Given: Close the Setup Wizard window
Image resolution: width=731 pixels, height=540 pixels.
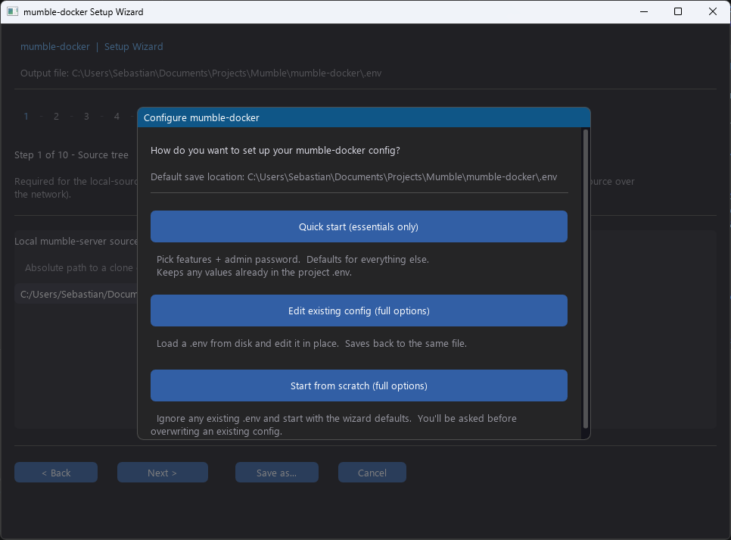Looking at the screenshot, I should pyautogui.click(x=712, y=11).
